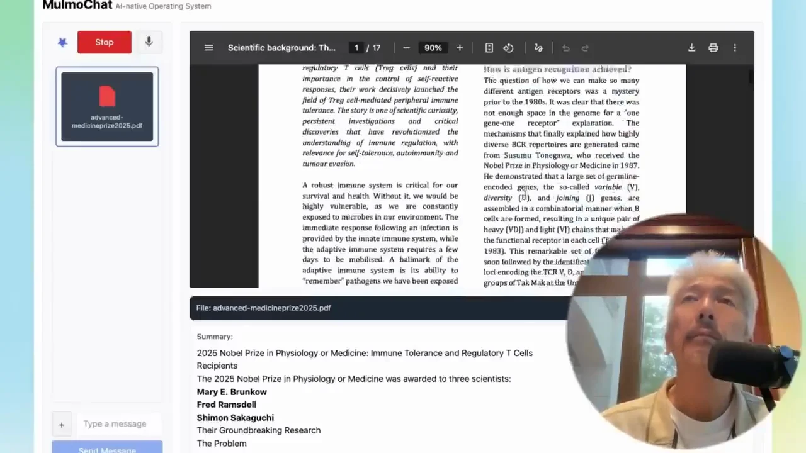
Task: Open the PDF viewer sidebar hamburger menu
Action: tap(209, 48)
